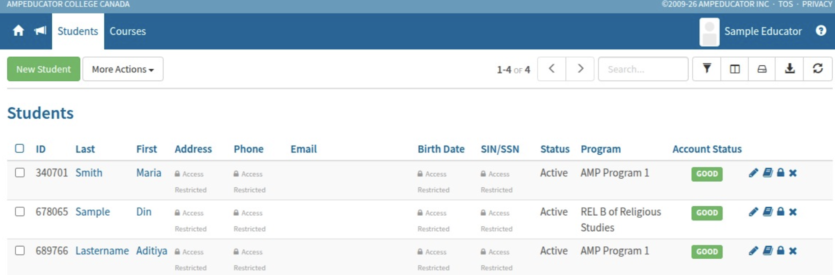
Task: Sort by the First column header
Action: tap(147, 149)
